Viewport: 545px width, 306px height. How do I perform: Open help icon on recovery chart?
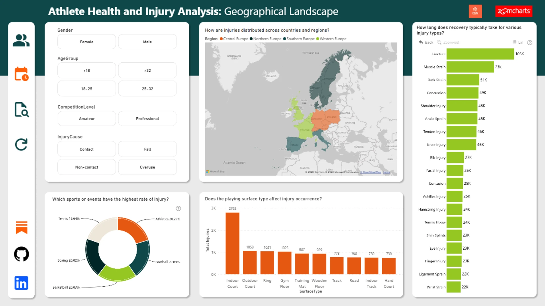[x=530, y=42]
